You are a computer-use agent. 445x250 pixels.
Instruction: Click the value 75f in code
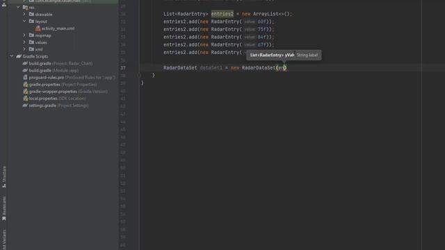point(261,29)
